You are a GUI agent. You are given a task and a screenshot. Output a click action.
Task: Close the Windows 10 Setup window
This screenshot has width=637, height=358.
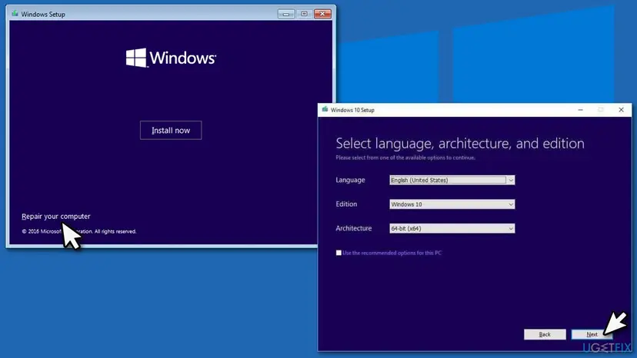pyautogui.click(x=621, y=110)
